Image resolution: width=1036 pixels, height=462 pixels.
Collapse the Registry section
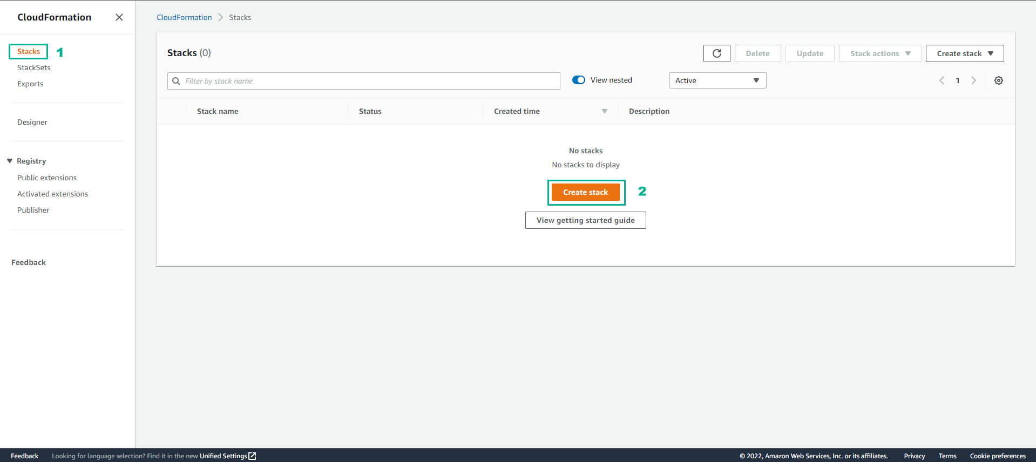pyautogui.click(x=10, y=161)
